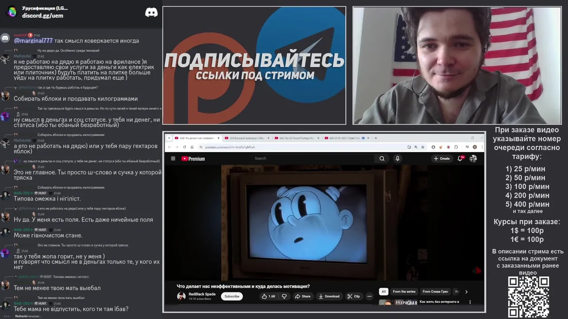Click the browser address bar URL
The image size is (568, 319).
(x=230, y=147)
